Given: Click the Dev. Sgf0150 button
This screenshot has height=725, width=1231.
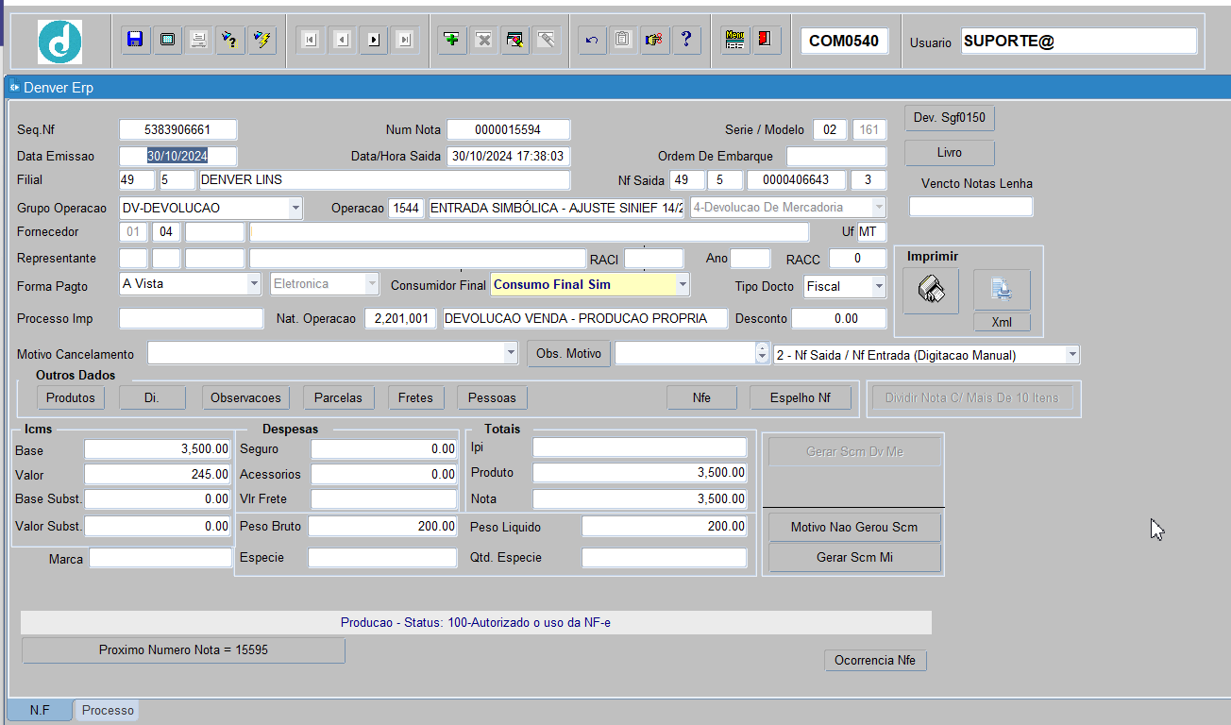Looking at the screenshot, I should 950,118.
